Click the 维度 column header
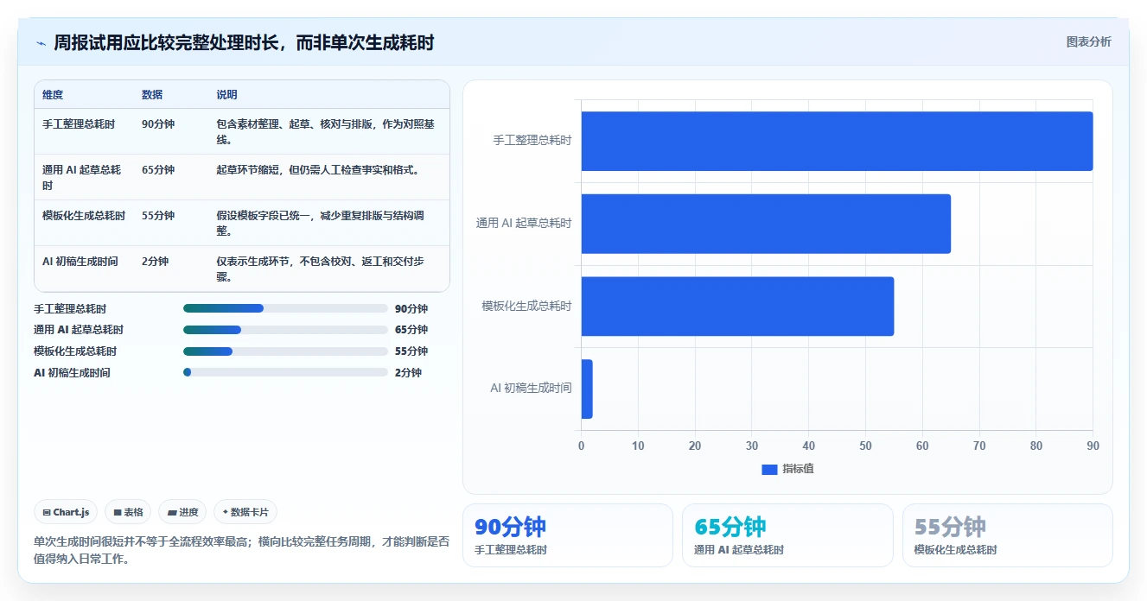Image resolution: width=1147 pixels, height=601 pixels. pyautogui.click(x=53, y=95)
